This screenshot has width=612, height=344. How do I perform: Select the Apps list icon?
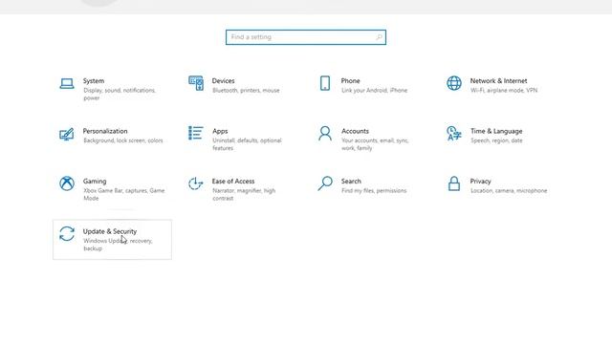point(196,133)
